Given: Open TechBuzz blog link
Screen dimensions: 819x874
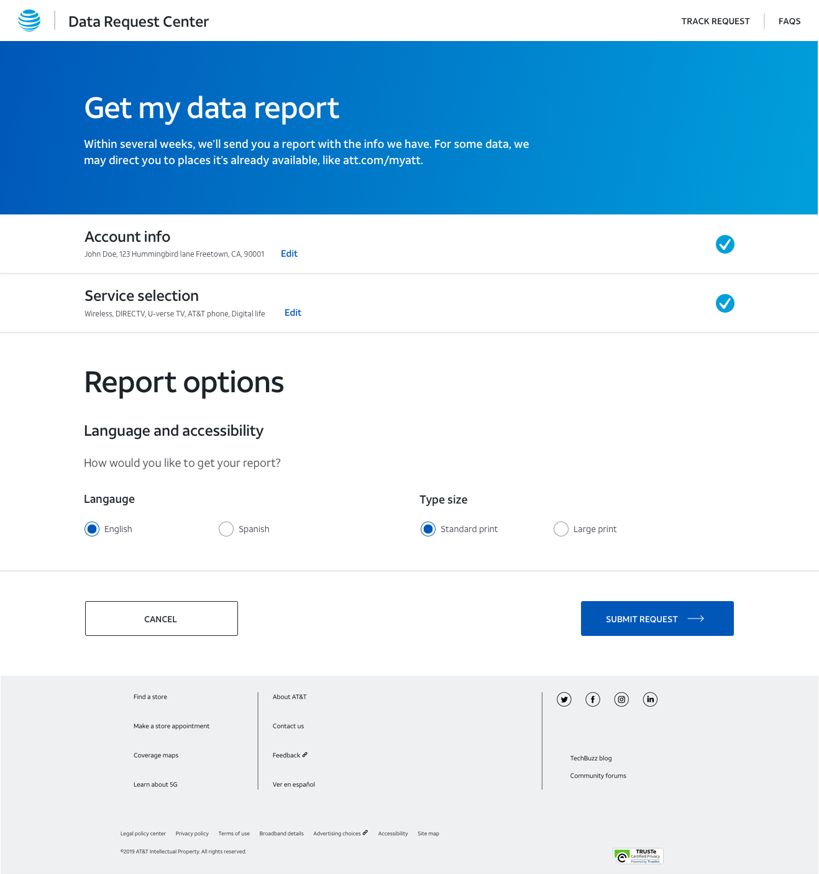Looking at the screenshot, I should coord(591,758).
